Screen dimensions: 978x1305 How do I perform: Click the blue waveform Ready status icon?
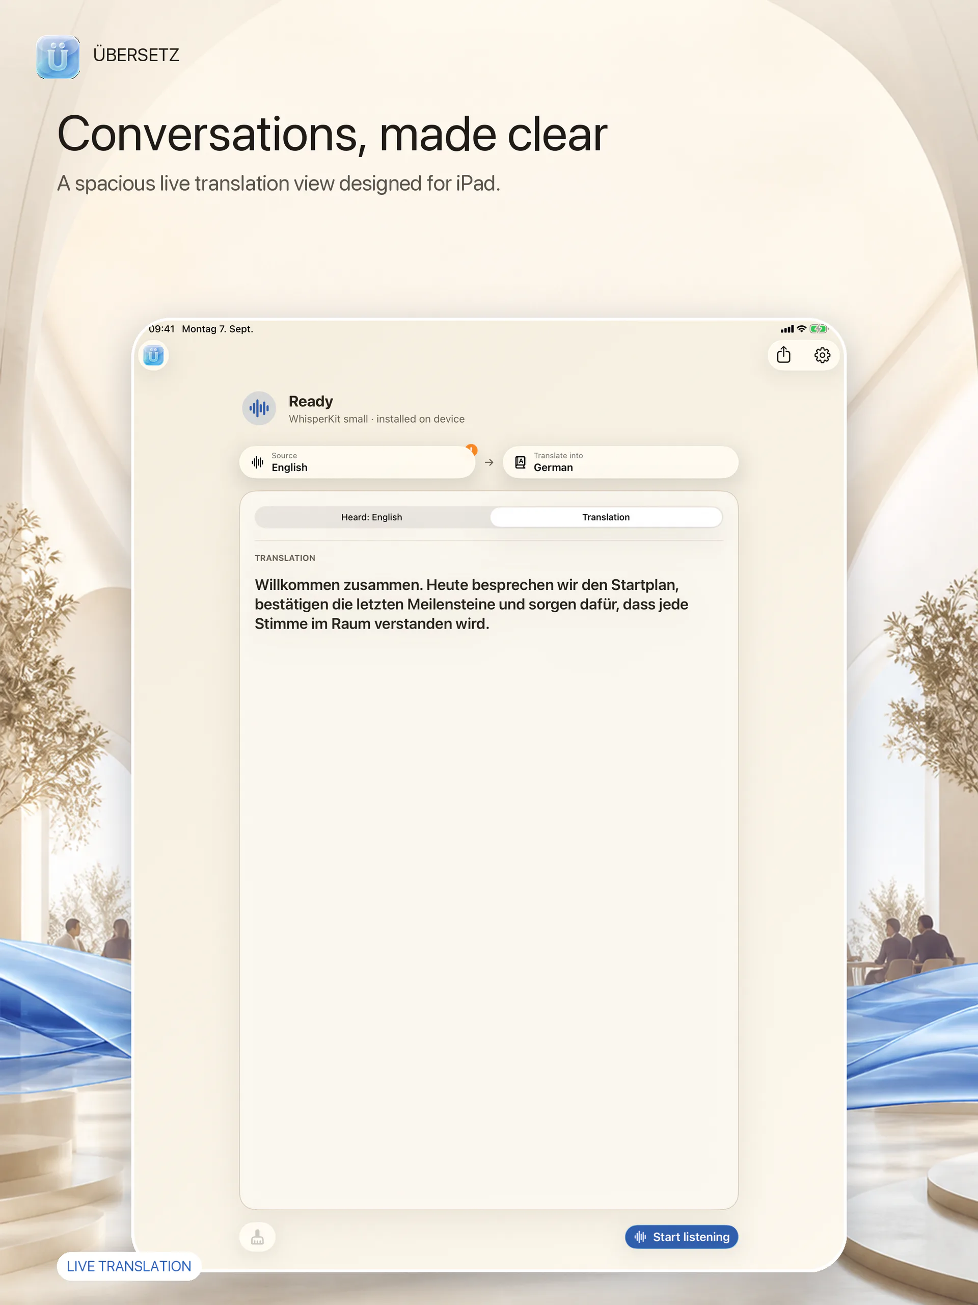[x=259, y=408]
